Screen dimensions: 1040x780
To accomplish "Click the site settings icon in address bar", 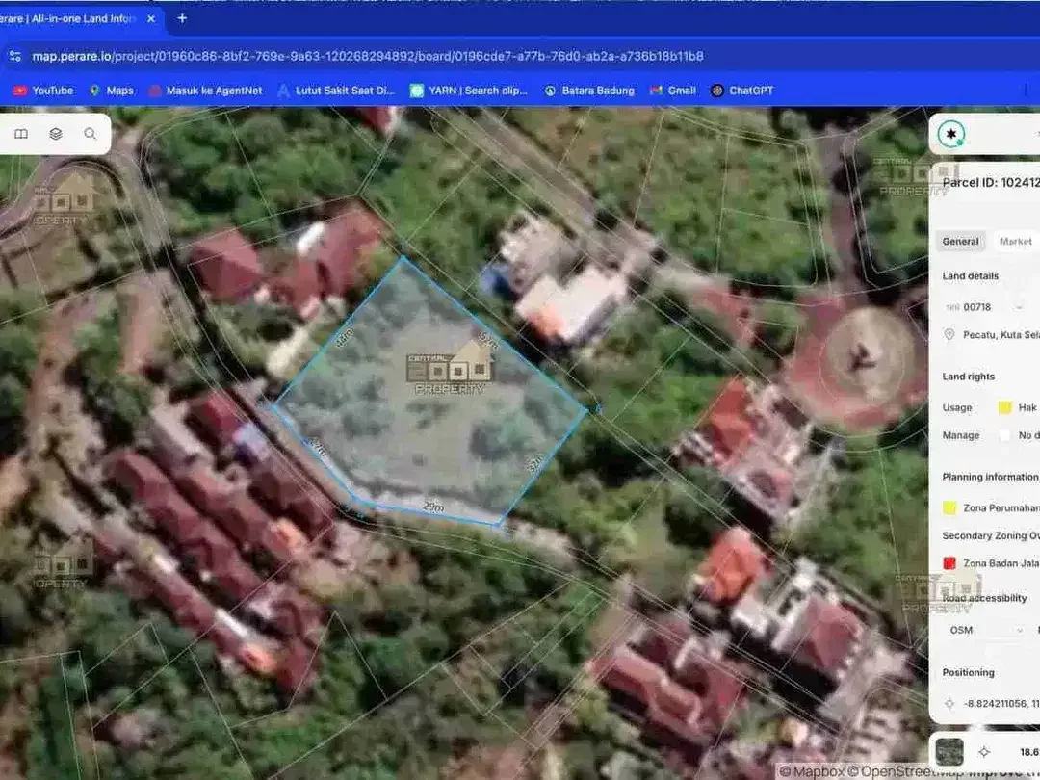I will tap(14, 57).
